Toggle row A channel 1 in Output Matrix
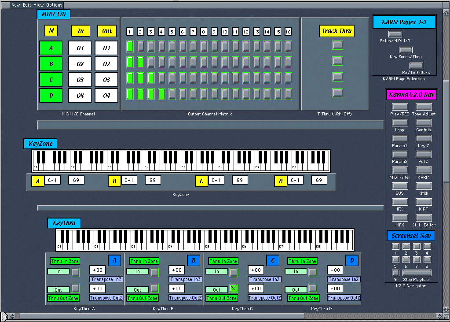450x322 pixels. (130, 46)
